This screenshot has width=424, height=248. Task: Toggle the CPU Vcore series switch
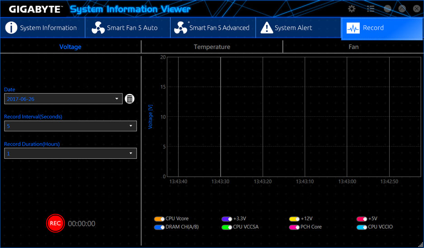[159, 219]
